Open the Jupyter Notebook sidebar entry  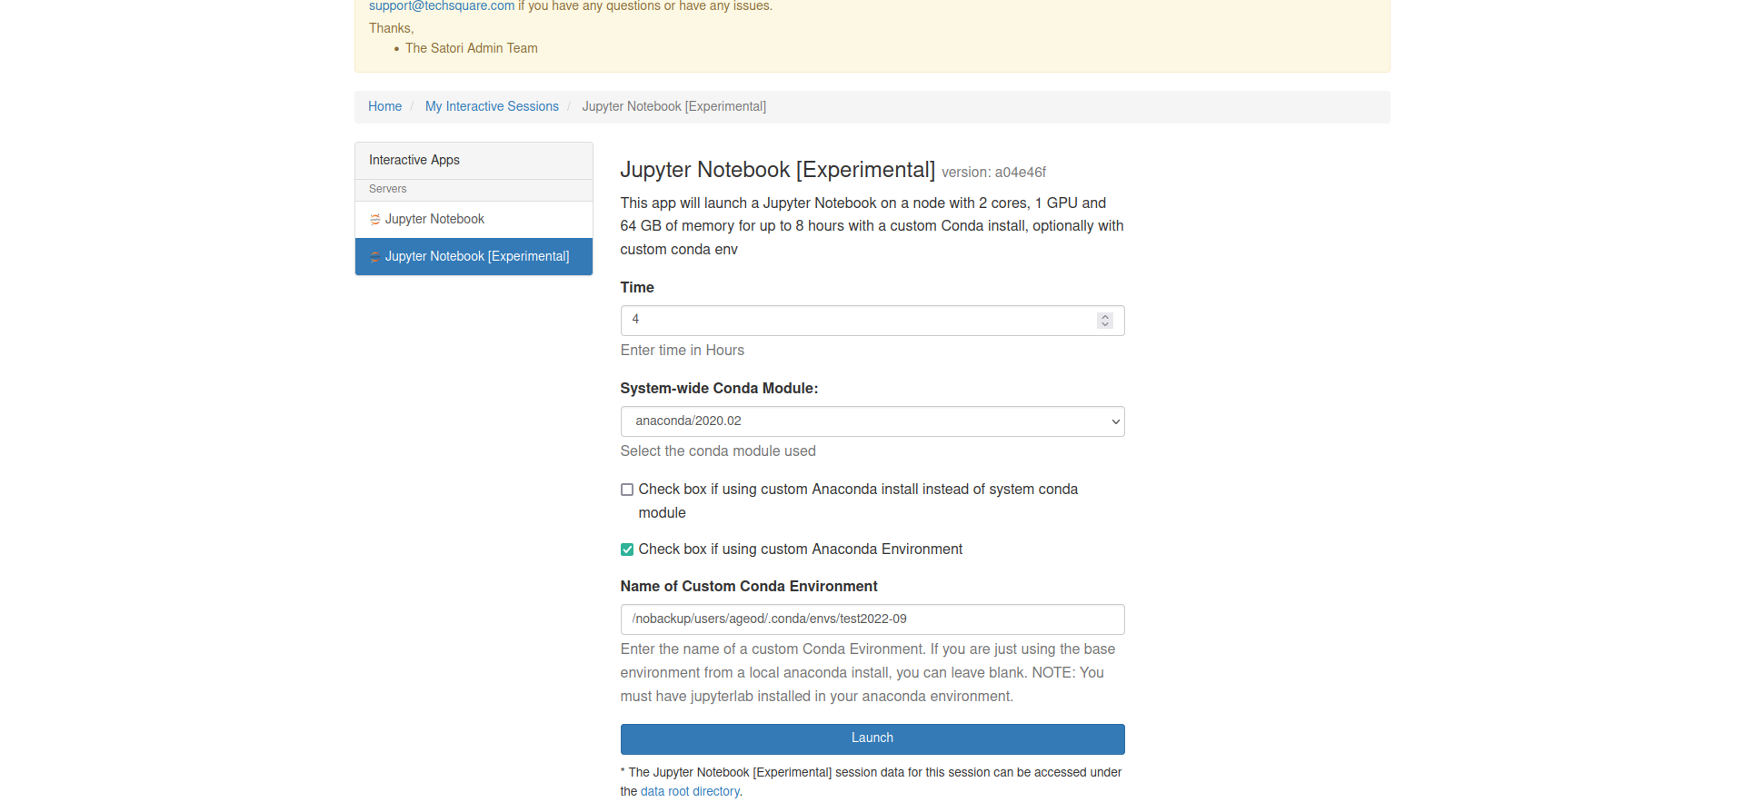pyautogui.click(x=474, y=219)
